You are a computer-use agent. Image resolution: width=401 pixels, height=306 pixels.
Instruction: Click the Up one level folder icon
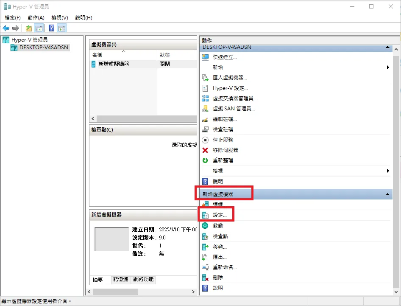(x=29, y=28)
